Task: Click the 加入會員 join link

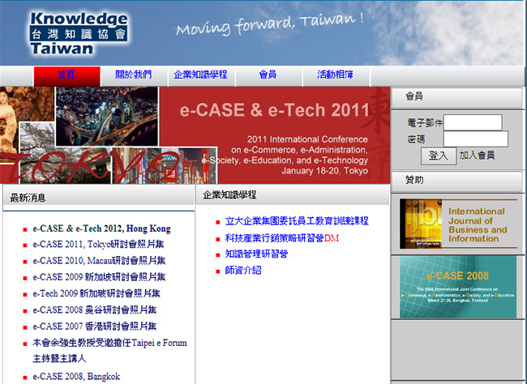Action: (477, 156)
